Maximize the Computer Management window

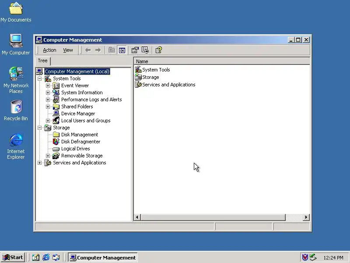298,40
